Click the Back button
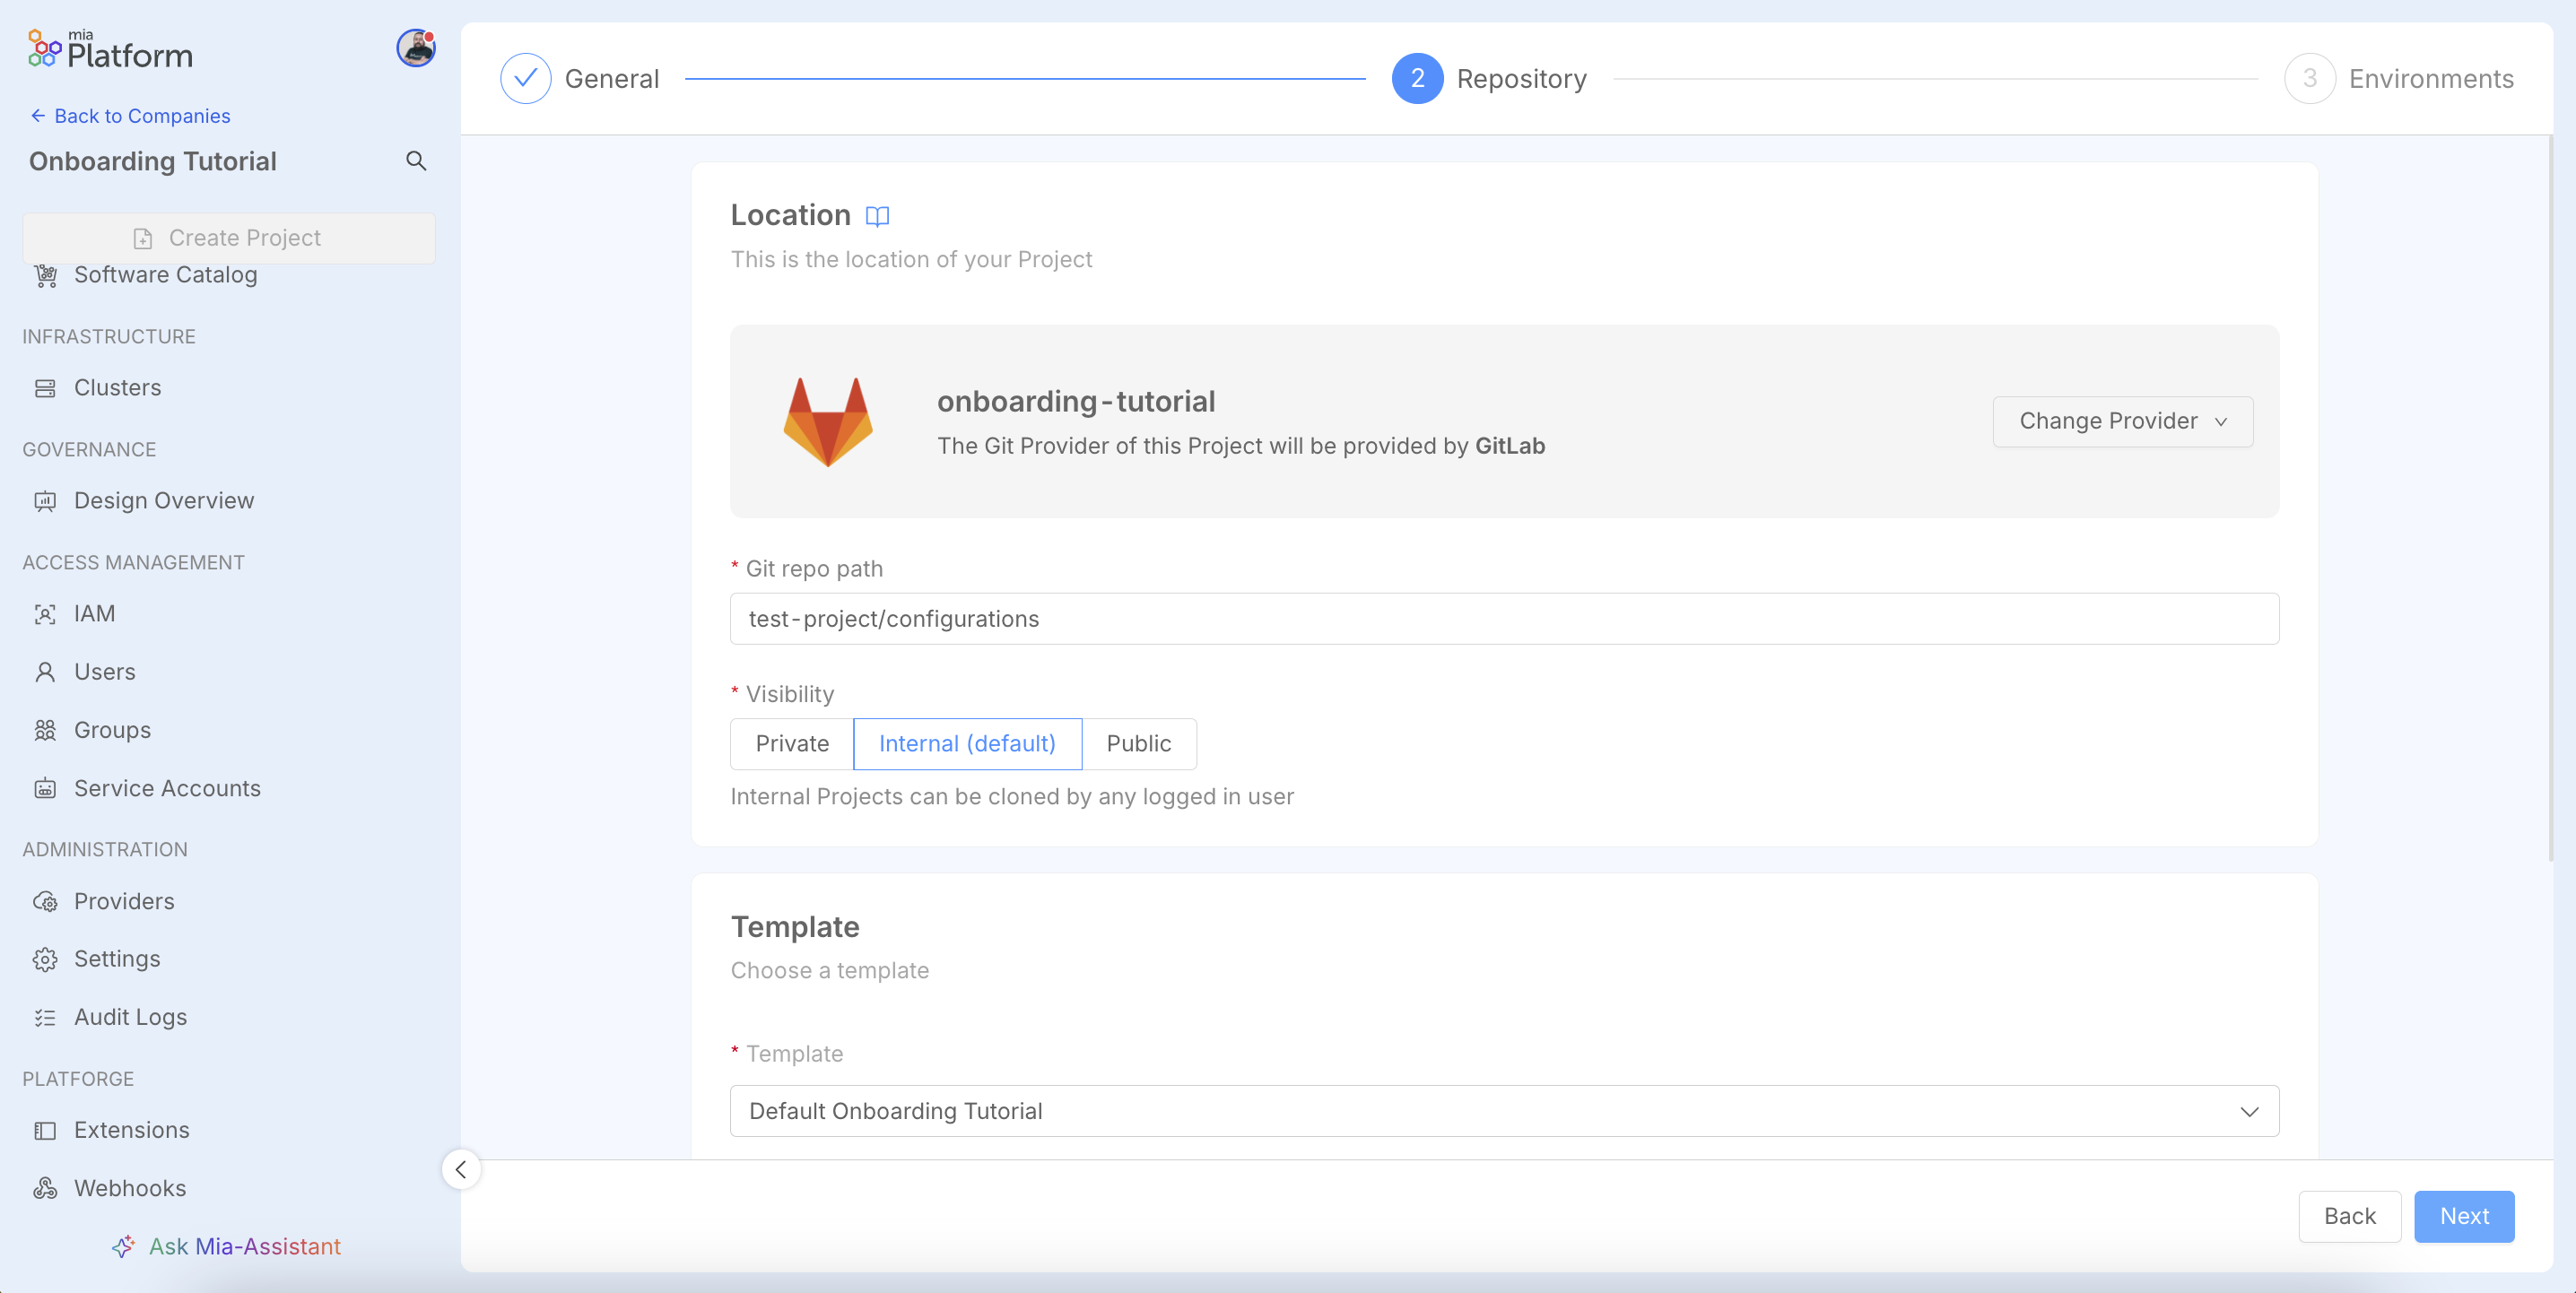Viewport: 2576px width, 1293px height. [2349, 1217]
